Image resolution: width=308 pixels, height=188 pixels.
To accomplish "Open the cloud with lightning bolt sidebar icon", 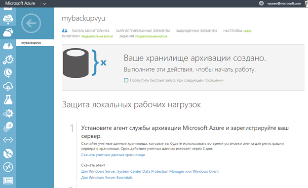I will [8, 46].
